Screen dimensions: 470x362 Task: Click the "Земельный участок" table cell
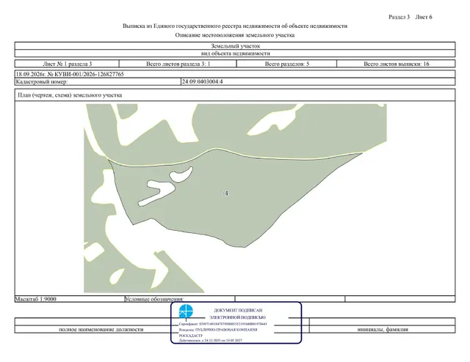click(x=235, y=46)
